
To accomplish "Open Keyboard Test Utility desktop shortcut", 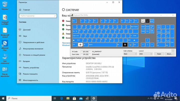I will point(5,19).
